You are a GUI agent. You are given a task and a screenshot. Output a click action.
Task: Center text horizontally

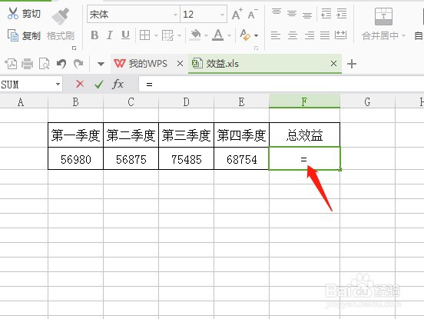tap(293, 35)
